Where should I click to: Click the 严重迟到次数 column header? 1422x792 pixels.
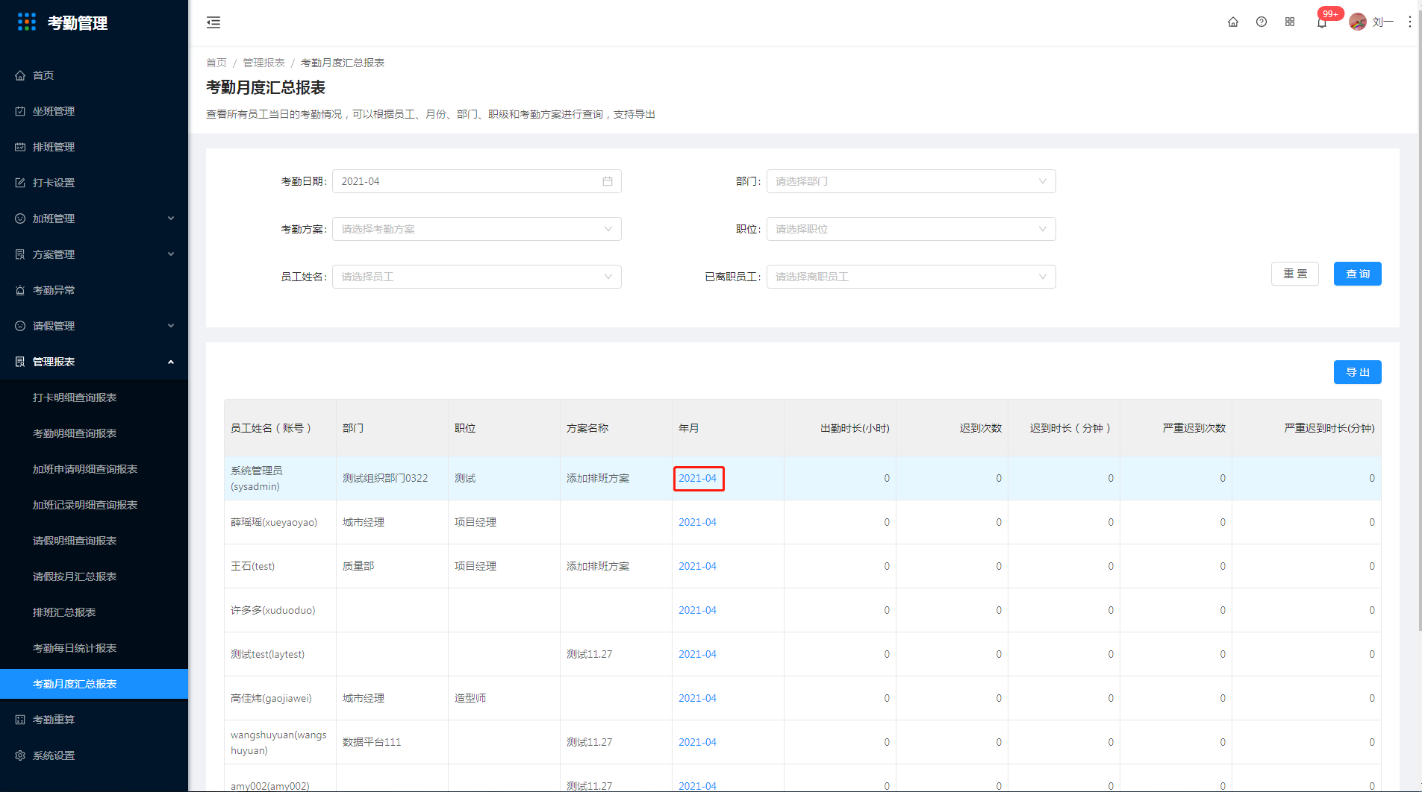1176,428
